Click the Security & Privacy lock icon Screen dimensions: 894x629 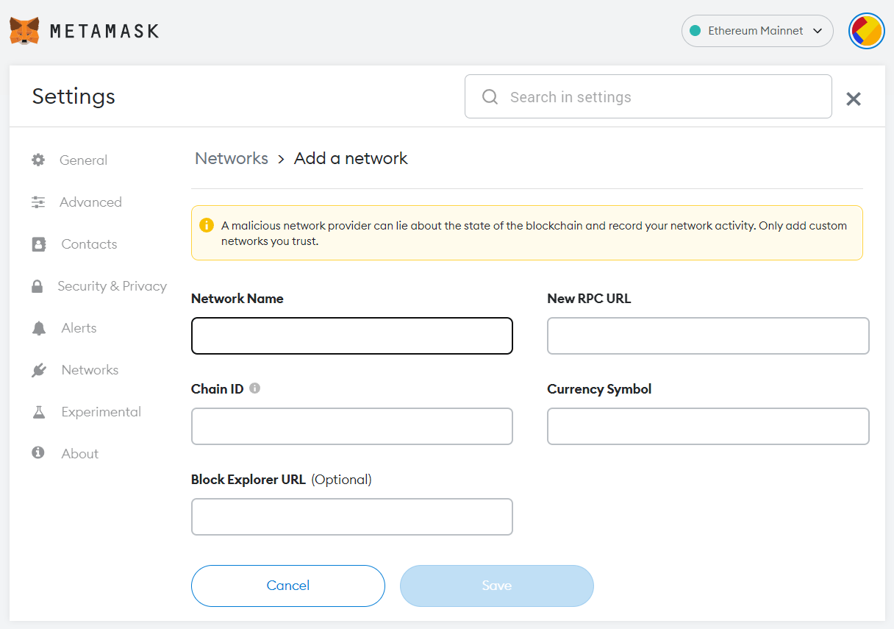point(37,286)
